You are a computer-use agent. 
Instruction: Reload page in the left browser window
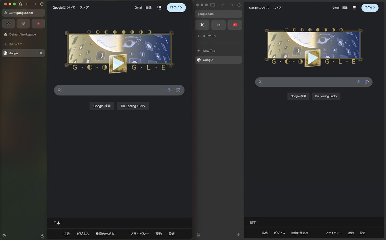[x=42, y=4]
